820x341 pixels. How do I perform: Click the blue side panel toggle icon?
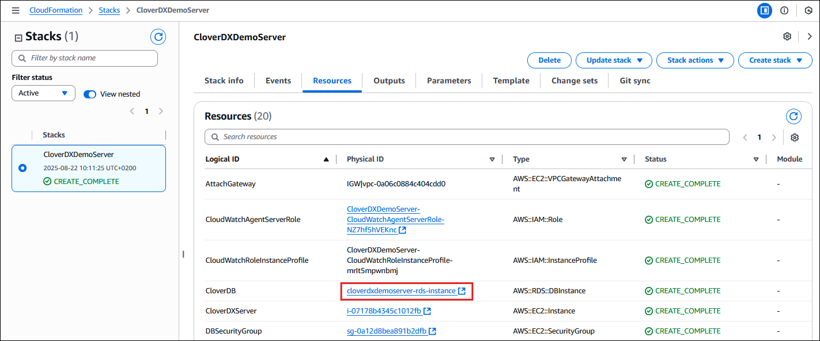point(764,10)
